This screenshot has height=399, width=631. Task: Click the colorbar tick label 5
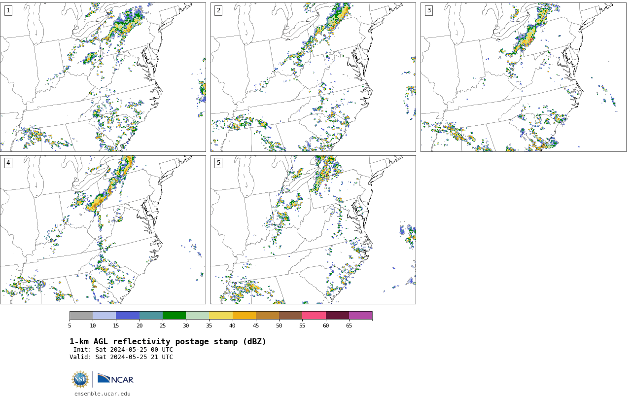click(70, 326)
